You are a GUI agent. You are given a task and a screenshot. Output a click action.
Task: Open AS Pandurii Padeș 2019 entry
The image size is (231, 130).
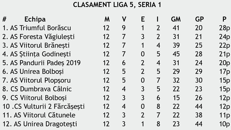45,63
